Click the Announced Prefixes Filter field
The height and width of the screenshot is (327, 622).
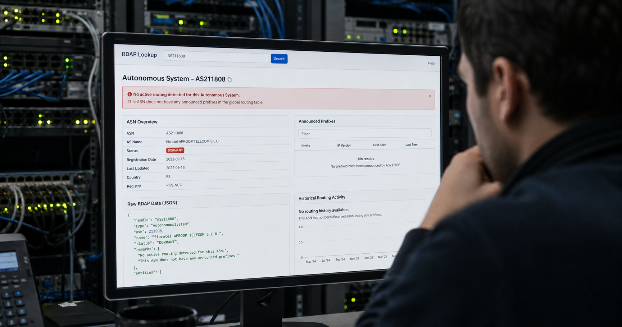[x=365, y=133]
